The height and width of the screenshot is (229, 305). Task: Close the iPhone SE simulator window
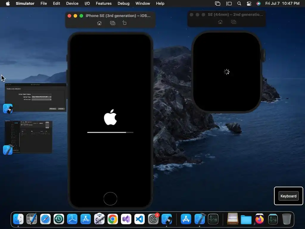pyautogui.click(x=69, y=16)
